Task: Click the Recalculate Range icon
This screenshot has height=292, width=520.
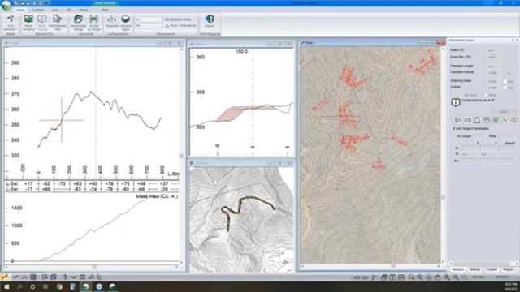Action: click(78, 19)
